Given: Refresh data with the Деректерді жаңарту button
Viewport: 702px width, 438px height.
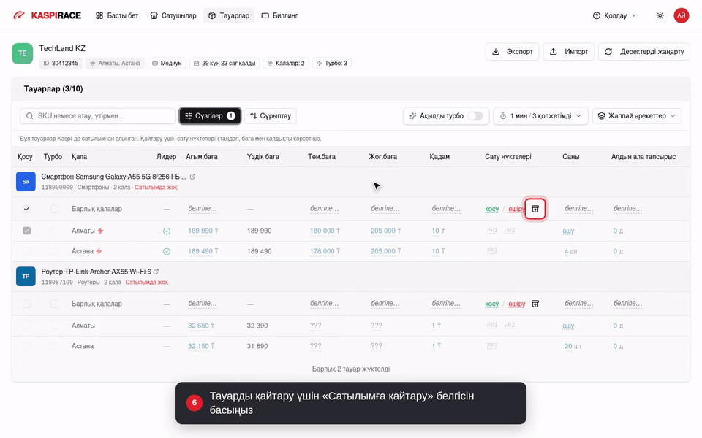Looking at the screenshot, I should (x=644, y=52).
